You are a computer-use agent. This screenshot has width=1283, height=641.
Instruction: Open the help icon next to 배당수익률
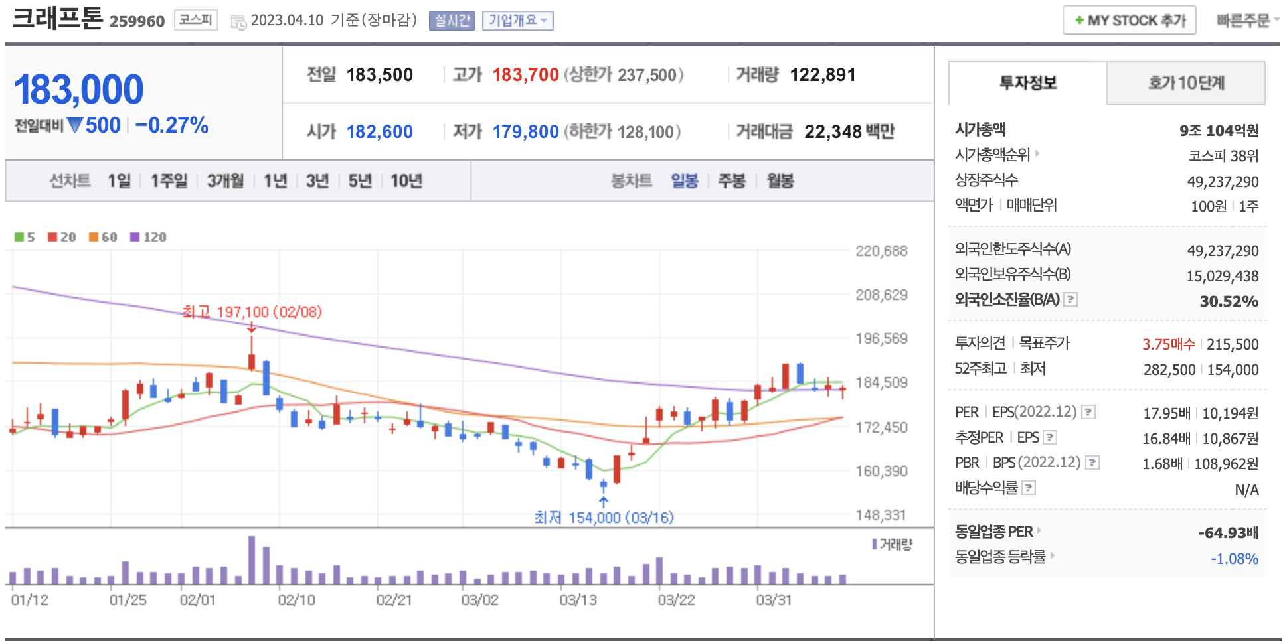pyautogui.click(x=1028, y=488)
